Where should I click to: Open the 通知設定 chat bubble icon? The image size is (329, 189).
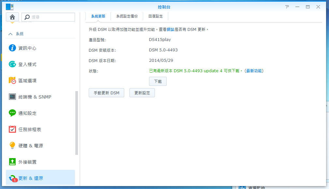(x=12, y=113)
